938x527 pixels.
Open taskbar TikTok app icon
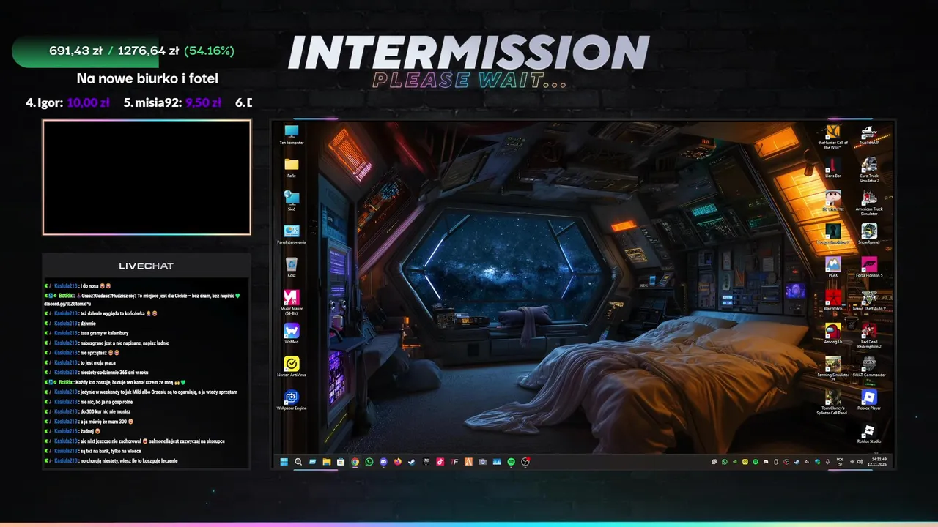[x=440, y=462]
